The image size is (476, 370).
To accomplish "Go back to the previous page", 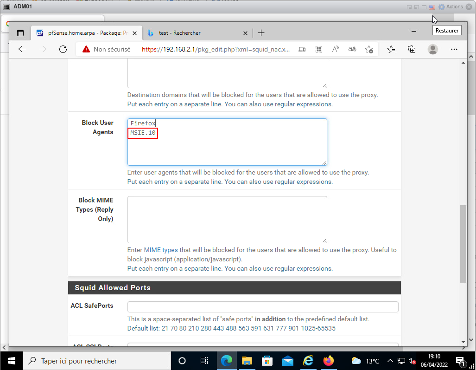I will [22, 49].
